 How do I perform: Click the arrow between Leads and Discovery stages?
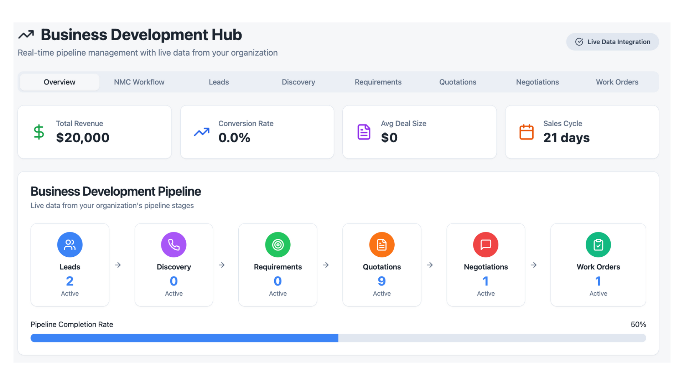click(118, 265)
